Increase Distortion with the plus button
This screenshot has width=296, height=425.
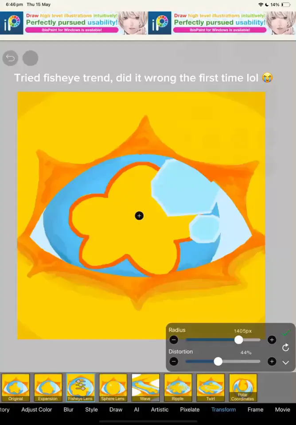[272, 361]
